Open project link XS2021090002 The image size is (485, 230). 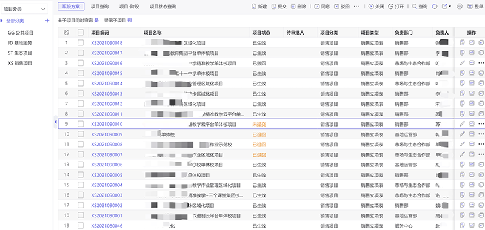coord(107,205)
